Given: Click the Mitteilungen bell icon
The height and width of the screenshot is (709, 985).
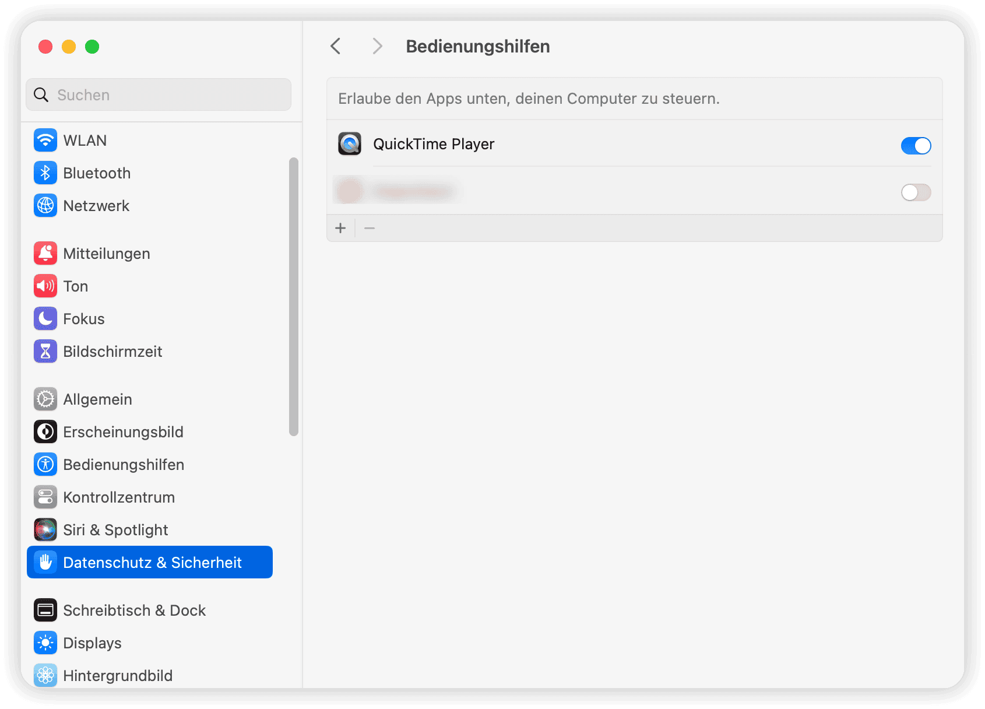Looking at the screenshot, I should click(45, 253).
